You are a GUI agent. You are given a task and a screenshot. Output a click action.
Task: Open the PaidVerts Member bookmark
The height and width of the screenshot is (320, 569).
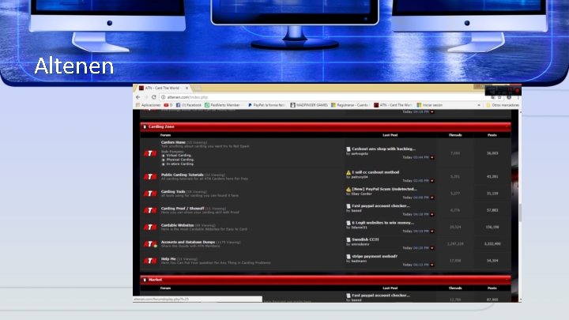coord(222,105)
